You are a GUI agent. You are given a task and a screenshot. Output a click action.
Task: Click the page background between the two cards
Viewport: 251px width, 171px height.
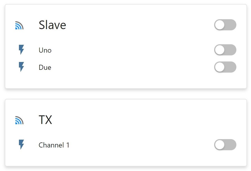126,94
